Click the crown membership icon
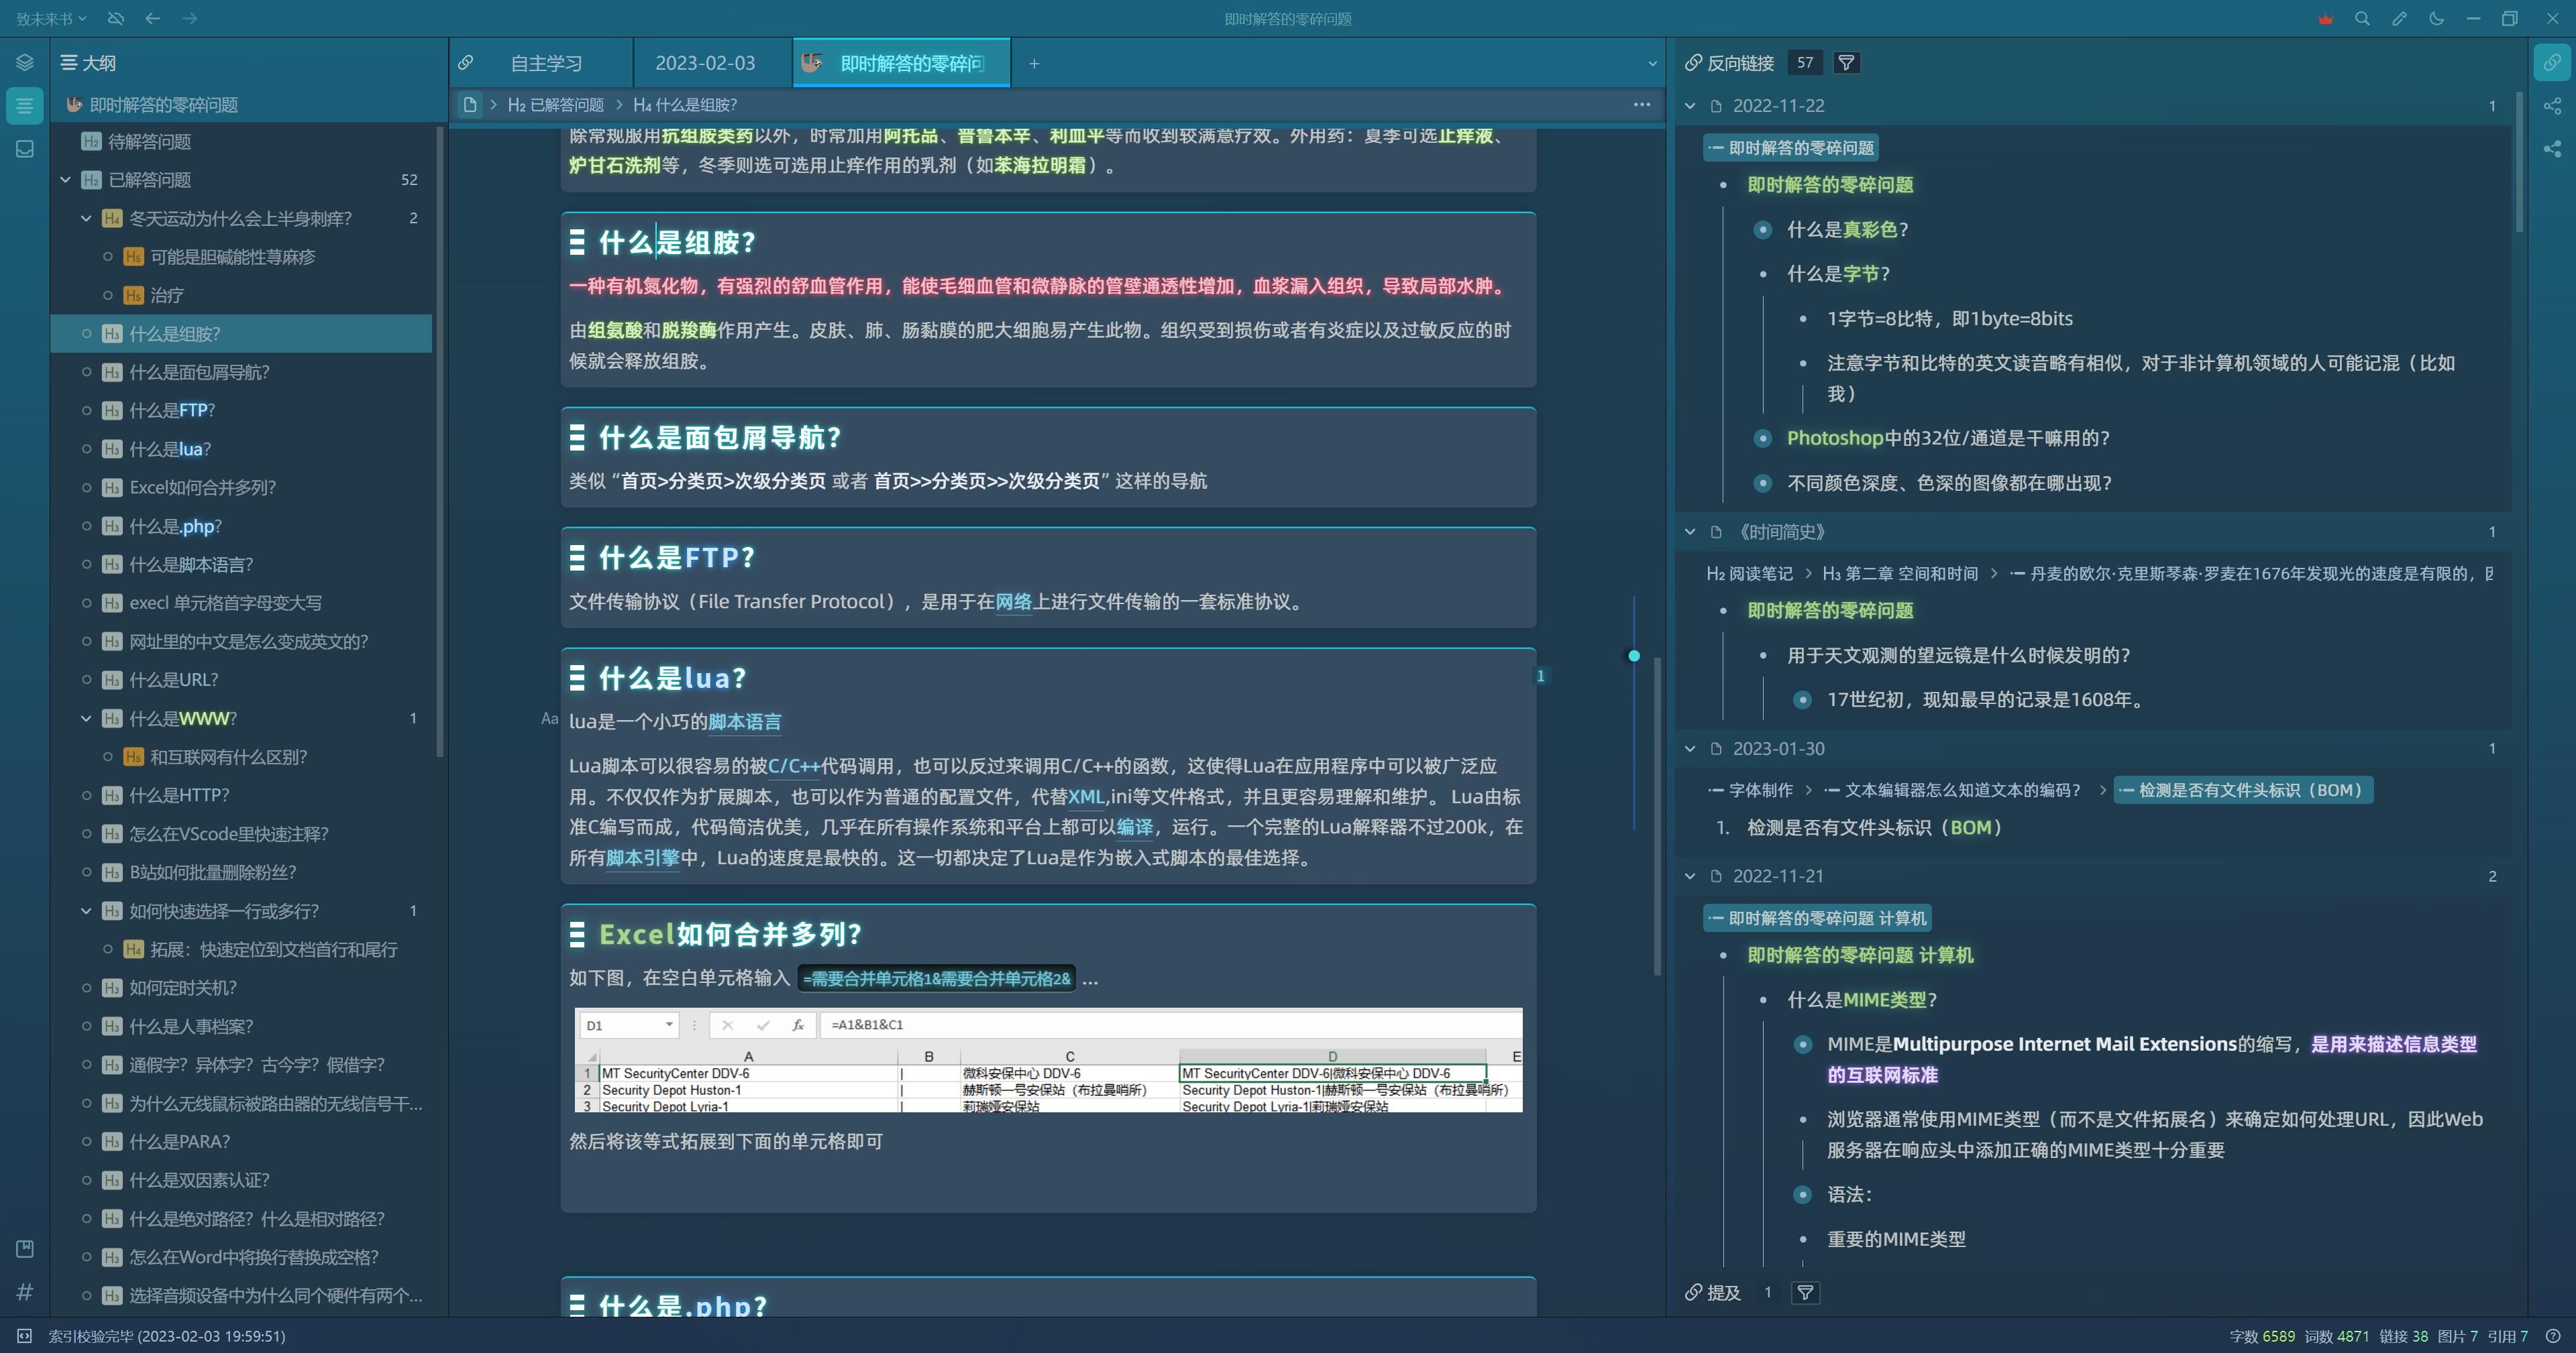Viewport: 2576px width, 1353px height. pyautogui.click(x=2325, y=18)
